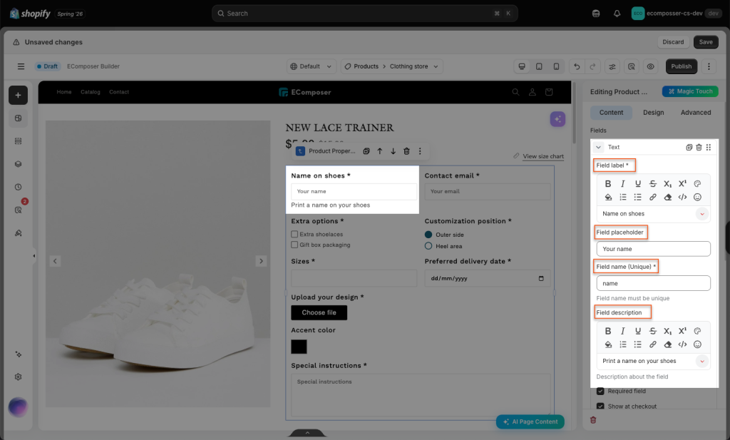Apply bold in the Field label editor
This screenshot has width=730, height=440.
(x=607, y=183)
